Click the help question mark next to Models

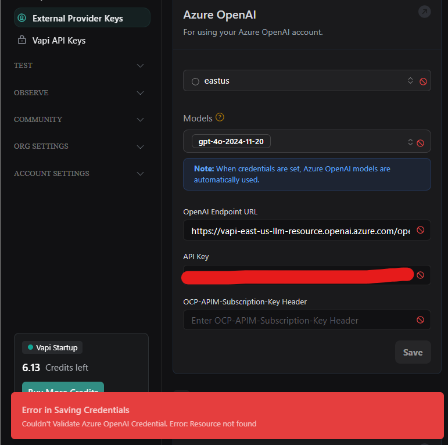pos(220,117)
